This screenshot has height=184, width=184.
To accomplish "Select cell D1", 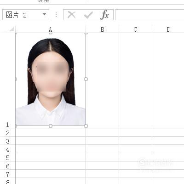I will (x=168, y=80).
